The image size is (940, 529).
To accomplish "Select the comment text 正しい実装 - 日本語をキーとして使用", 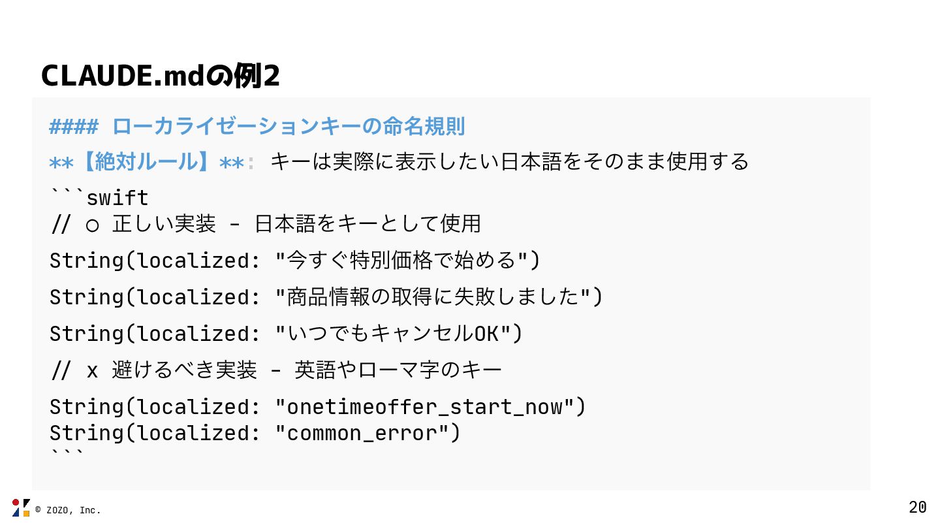I will [296, 224].
